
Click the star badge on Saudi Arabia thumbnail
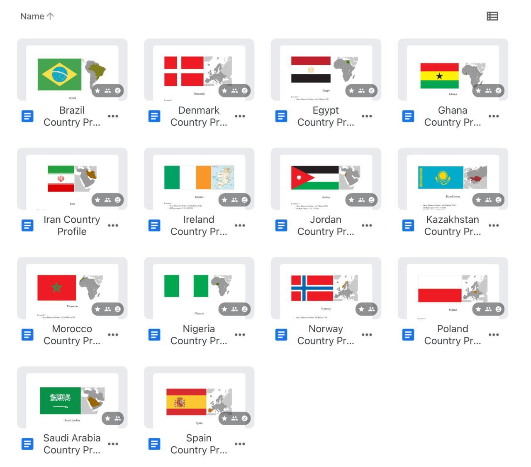tap(108, 418)
